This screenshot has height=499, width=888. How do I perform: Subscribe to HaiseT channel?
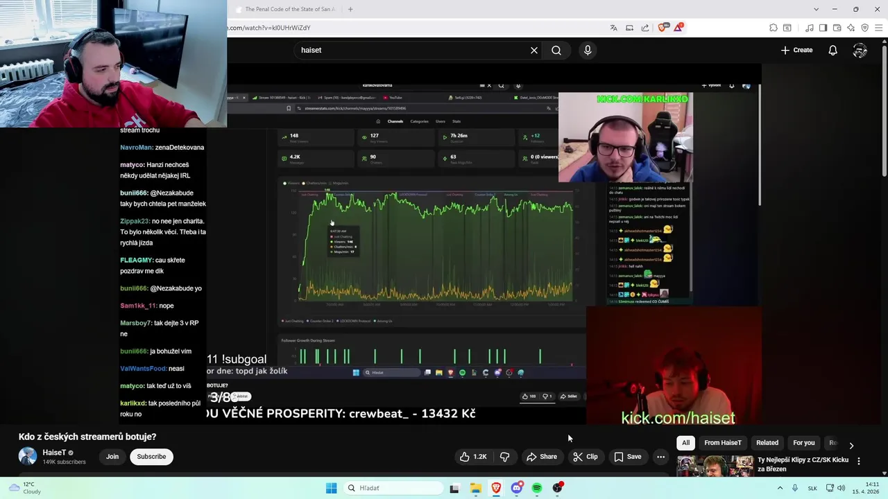tap(151, 457)
